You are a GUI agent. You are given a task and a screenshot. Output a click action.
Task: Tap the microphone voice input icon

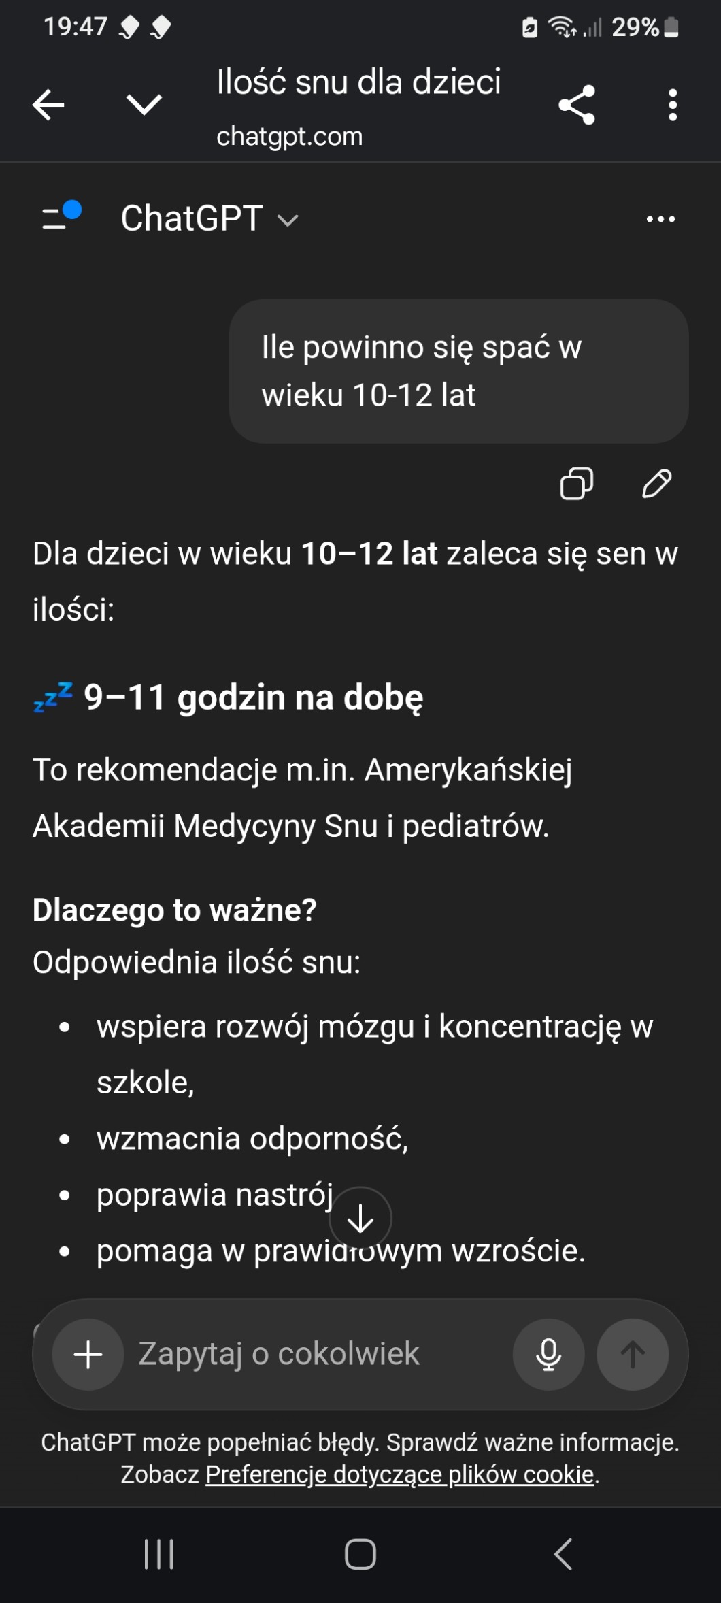click(548, 1354)
